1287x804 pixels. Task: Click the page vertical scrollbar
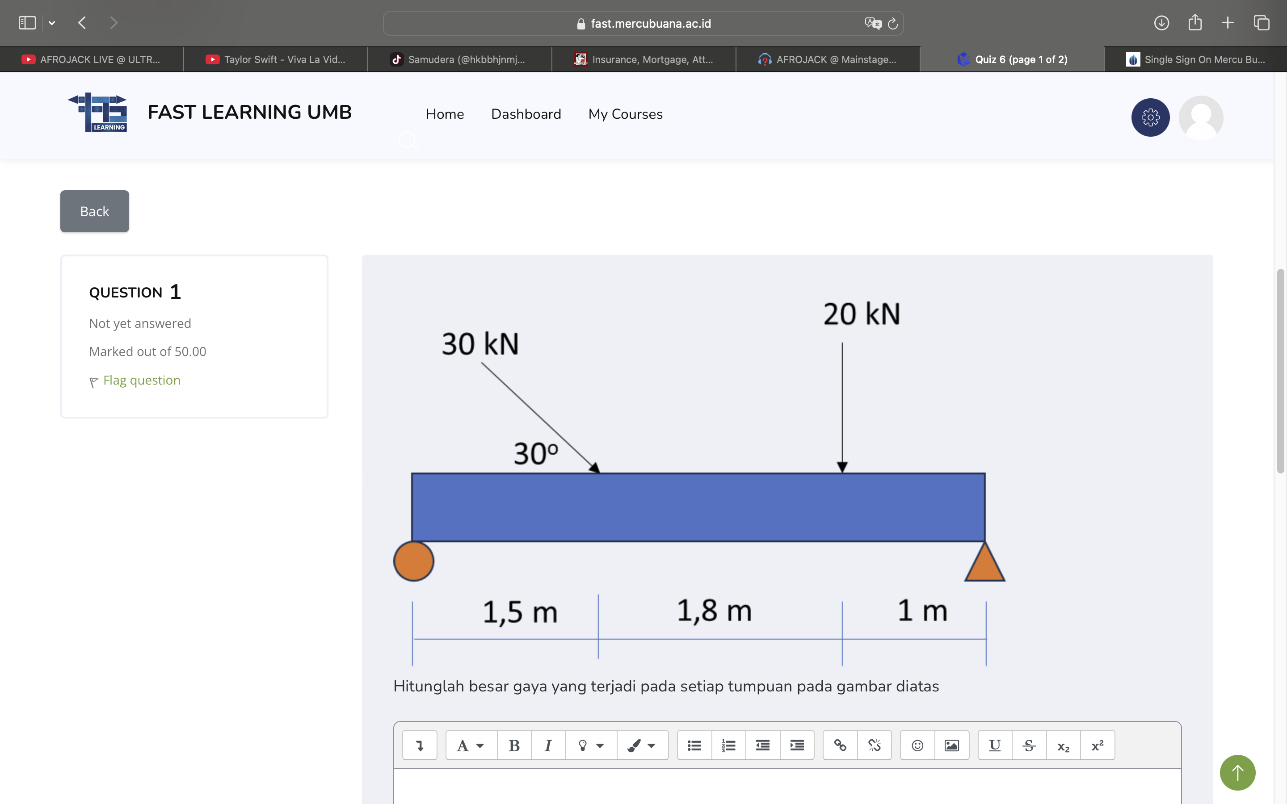1280,371
